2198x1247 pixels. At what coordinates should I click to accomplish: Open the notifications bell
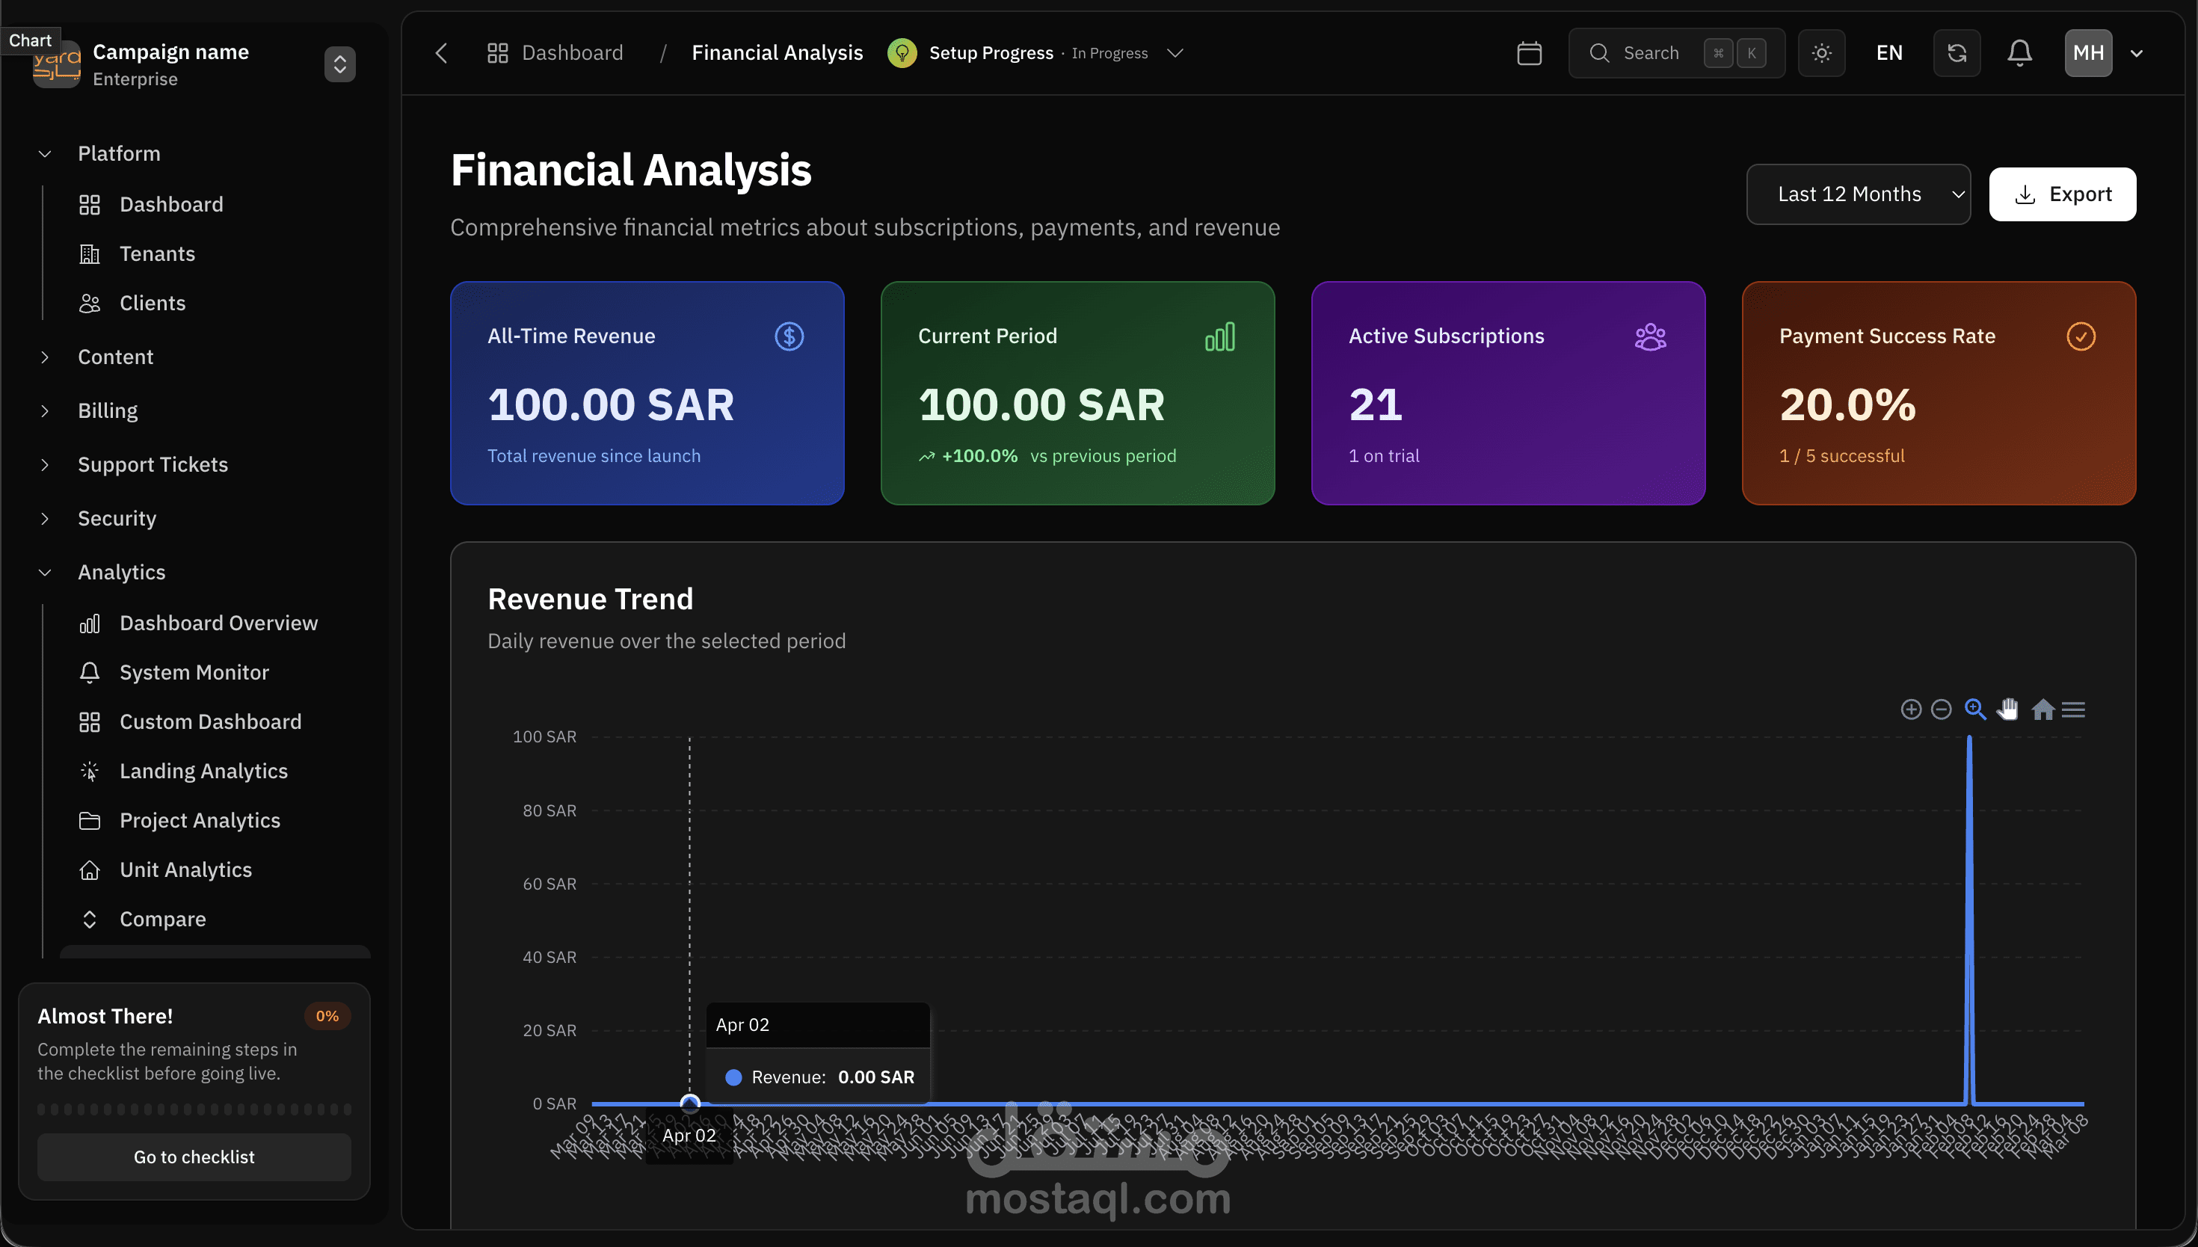(x=2019, y=53)
